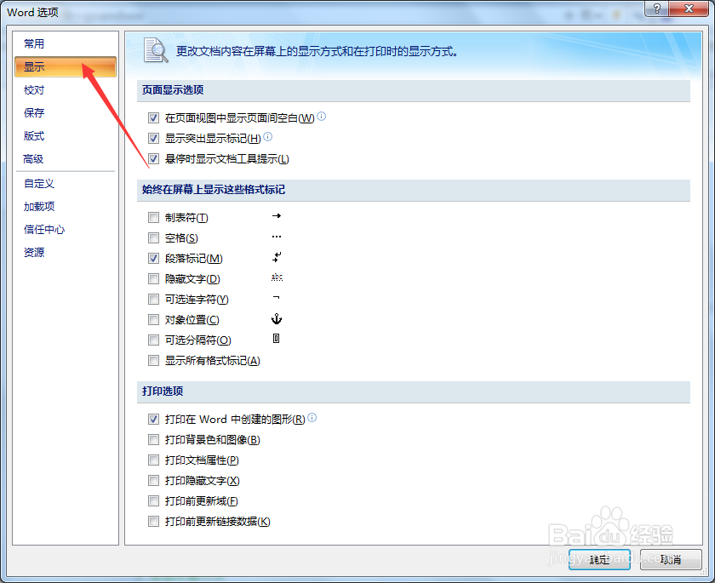This screenshot has height=583, width=715.
Task: Enable 隐藏文字 checkbox
Action: 154,278
